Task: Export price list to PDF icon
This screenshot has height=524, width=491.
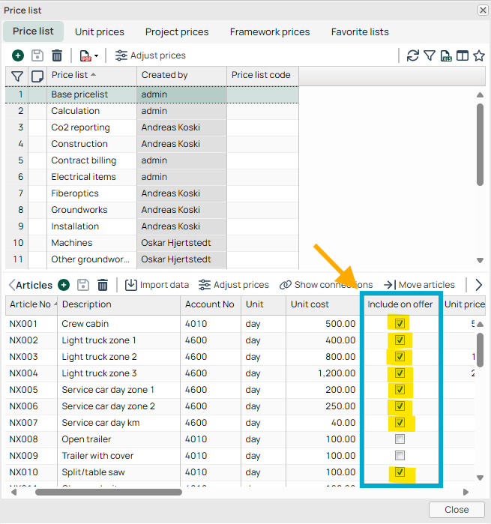Action: pyautogui.click(x=85, y=55)
